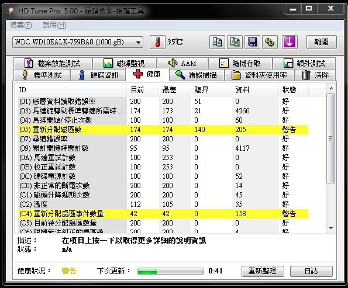Switch to 隨機存取 tab
The width and height of the screenshot is (348, 288).
pyautogui.click(x=240, y=64)
